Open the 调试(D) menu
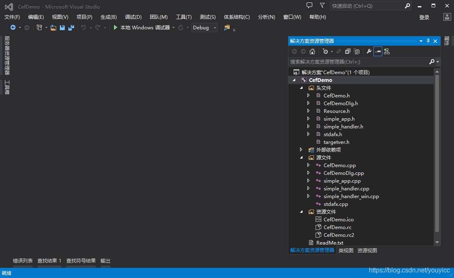Image resolution: width=454 pixels, height=278 pixels. [133, 17]
